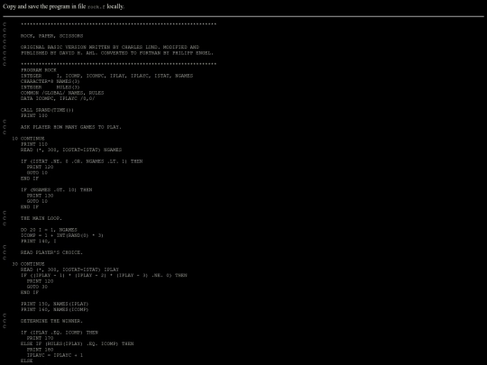
Task: Click the 'IF (IPLAY .EQ. ICOMP) THEN' line
Action: click(x=60, y=333)
